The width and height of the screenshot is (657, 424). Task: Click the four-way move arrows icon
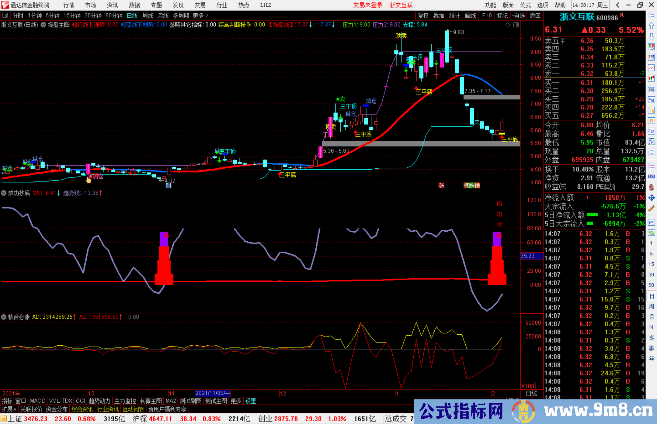click(x=651, y=198)
